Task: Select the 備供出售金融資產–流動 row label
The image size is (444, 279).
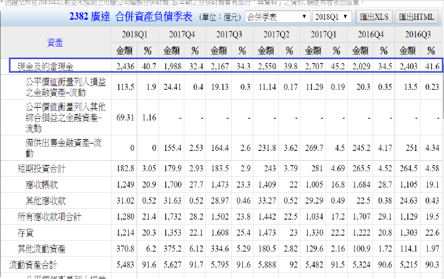Action: tap(64, 148)
